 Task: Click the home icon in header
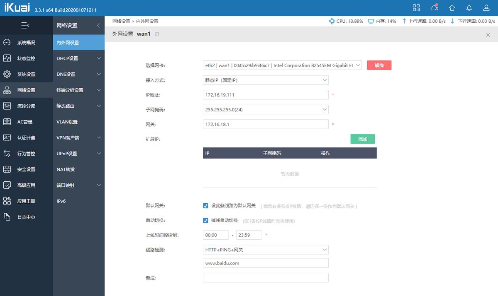click(452, 8)
